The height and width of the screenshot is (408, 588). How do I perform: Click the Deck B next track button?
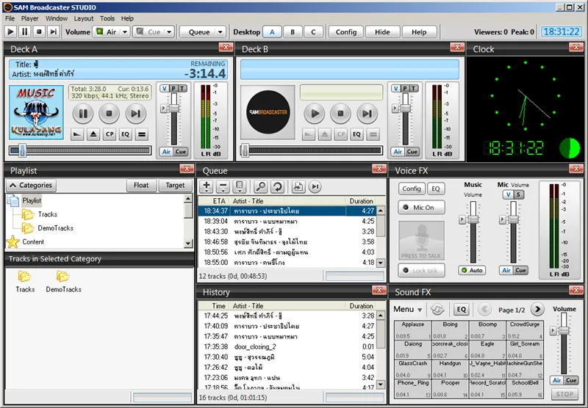[367, 113]
